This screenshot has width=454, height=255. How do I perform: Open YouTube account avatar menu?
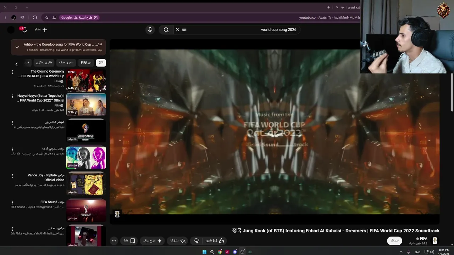coord(11,30)
